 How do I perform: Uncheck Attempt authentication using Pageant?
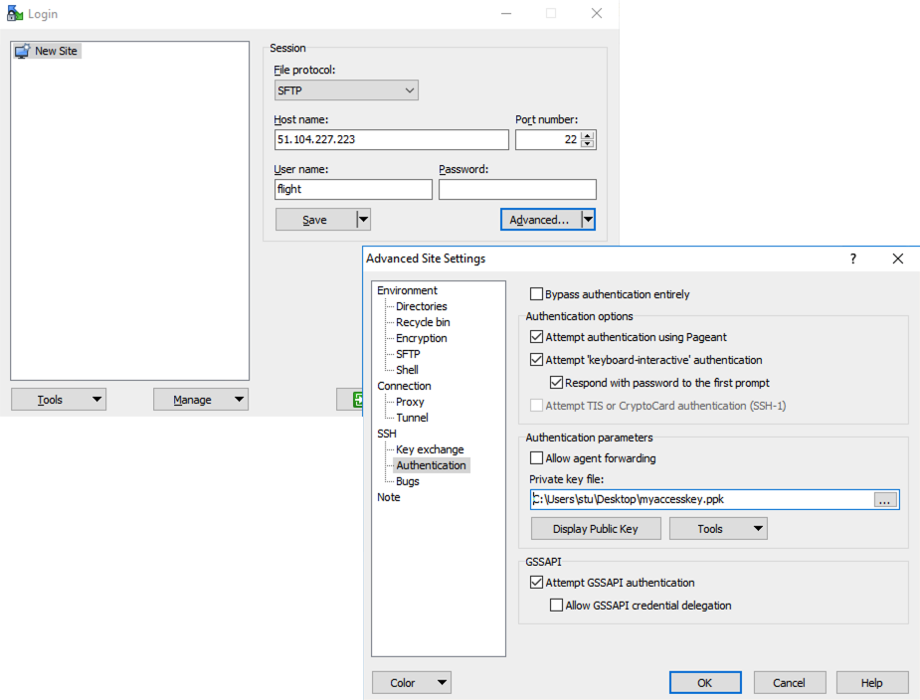click(x=537, y=337)
